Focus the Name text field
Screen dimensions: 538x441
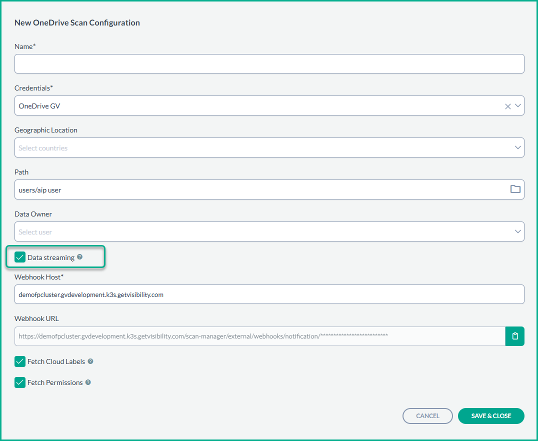click(269, 64)
